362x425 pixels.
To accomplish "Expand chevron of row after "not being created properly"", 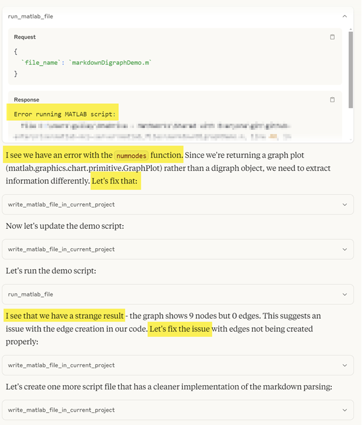I will click(x=345, y=365).
